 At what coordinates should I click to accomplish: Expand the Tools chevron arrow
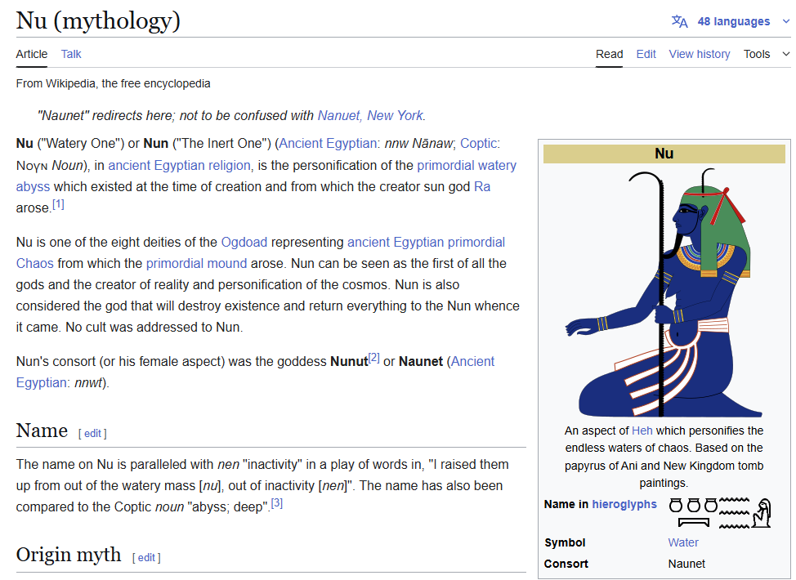coord(786,54)
